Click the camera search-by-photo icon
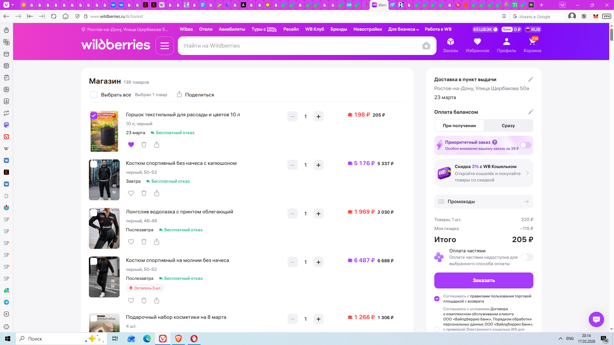Viewport: 614px width, 345px height. (x=426, y=46)
